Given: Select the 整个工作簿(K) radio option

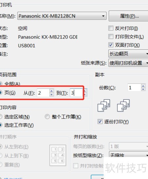Looking at the screenshot, I should click(x=47, y=117).
